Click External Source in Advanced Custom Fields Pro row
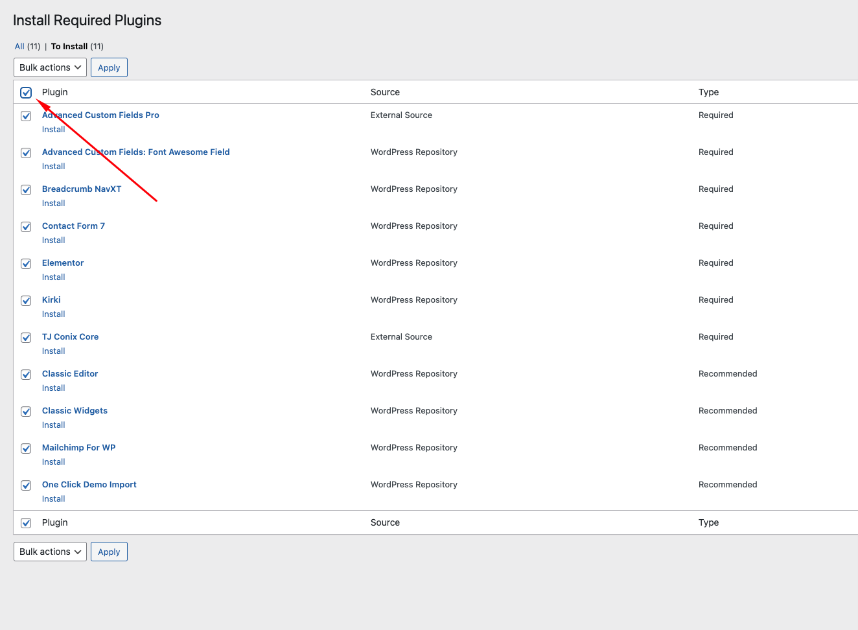 coord(401,115)
